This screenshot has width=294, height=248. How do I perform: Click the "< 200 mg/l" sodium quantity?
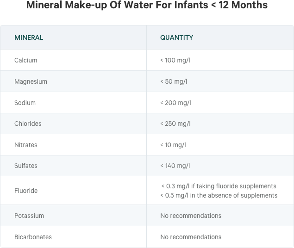coord(175,103)
